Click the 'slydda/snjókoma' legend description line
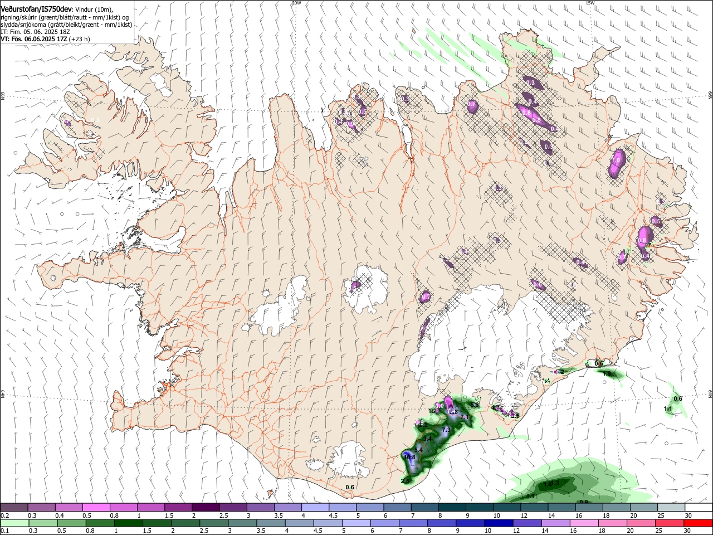Screen dimensions: 713x535 coord(67,25)
